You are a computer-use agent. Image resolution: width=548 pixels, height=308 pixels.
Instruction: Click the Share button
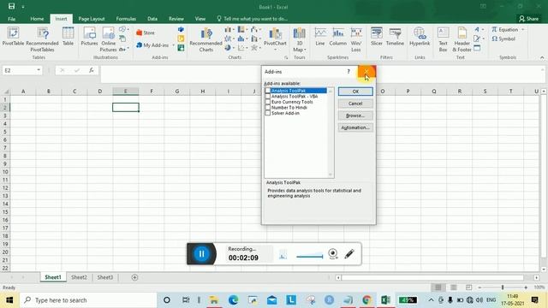(529, 19)
